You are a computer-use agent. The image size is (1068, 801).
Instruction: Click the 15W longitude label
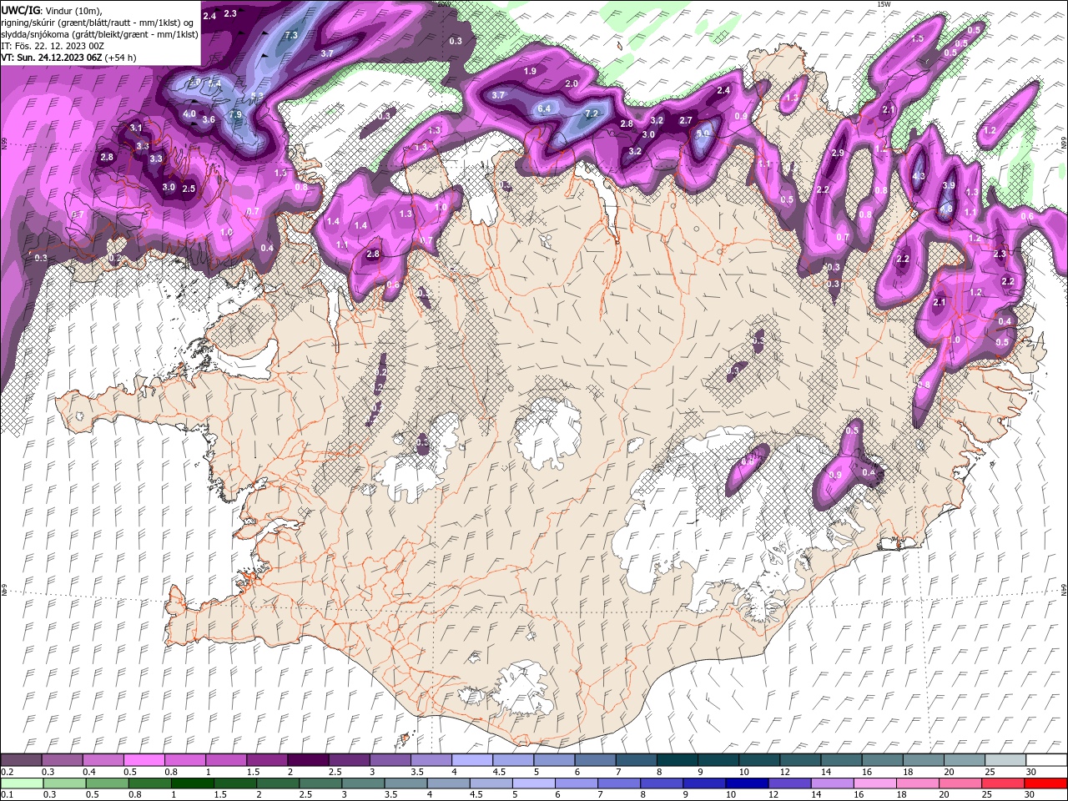(x=884, y=4)
